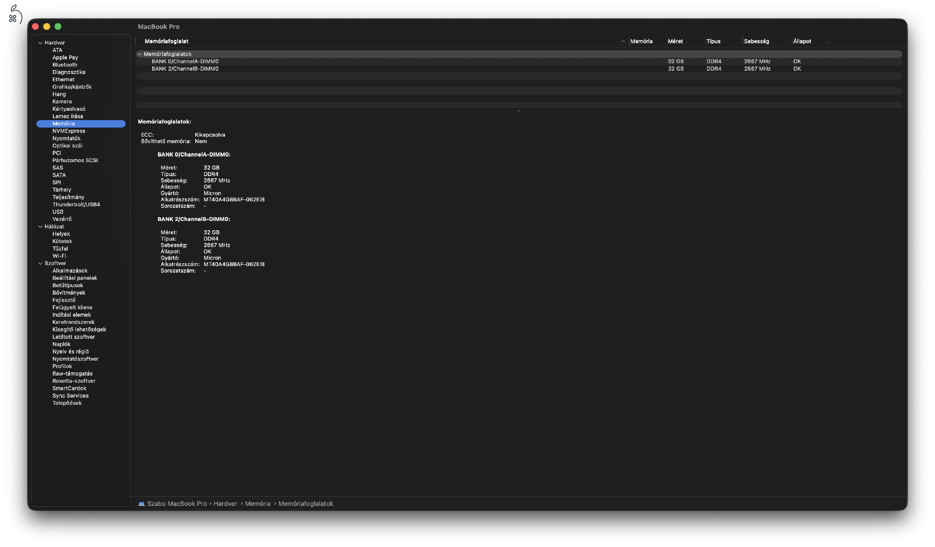935x547 pixels.
Task: Open Thunderbolt/USB4 hardware section
Action: point(76,204)
